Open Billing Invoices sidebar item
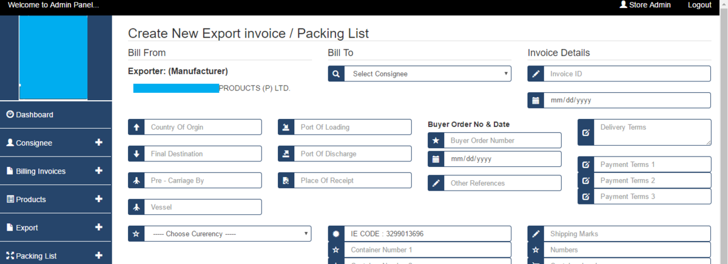The width and height of the screenshot is (728, 264). pos(56,171)
